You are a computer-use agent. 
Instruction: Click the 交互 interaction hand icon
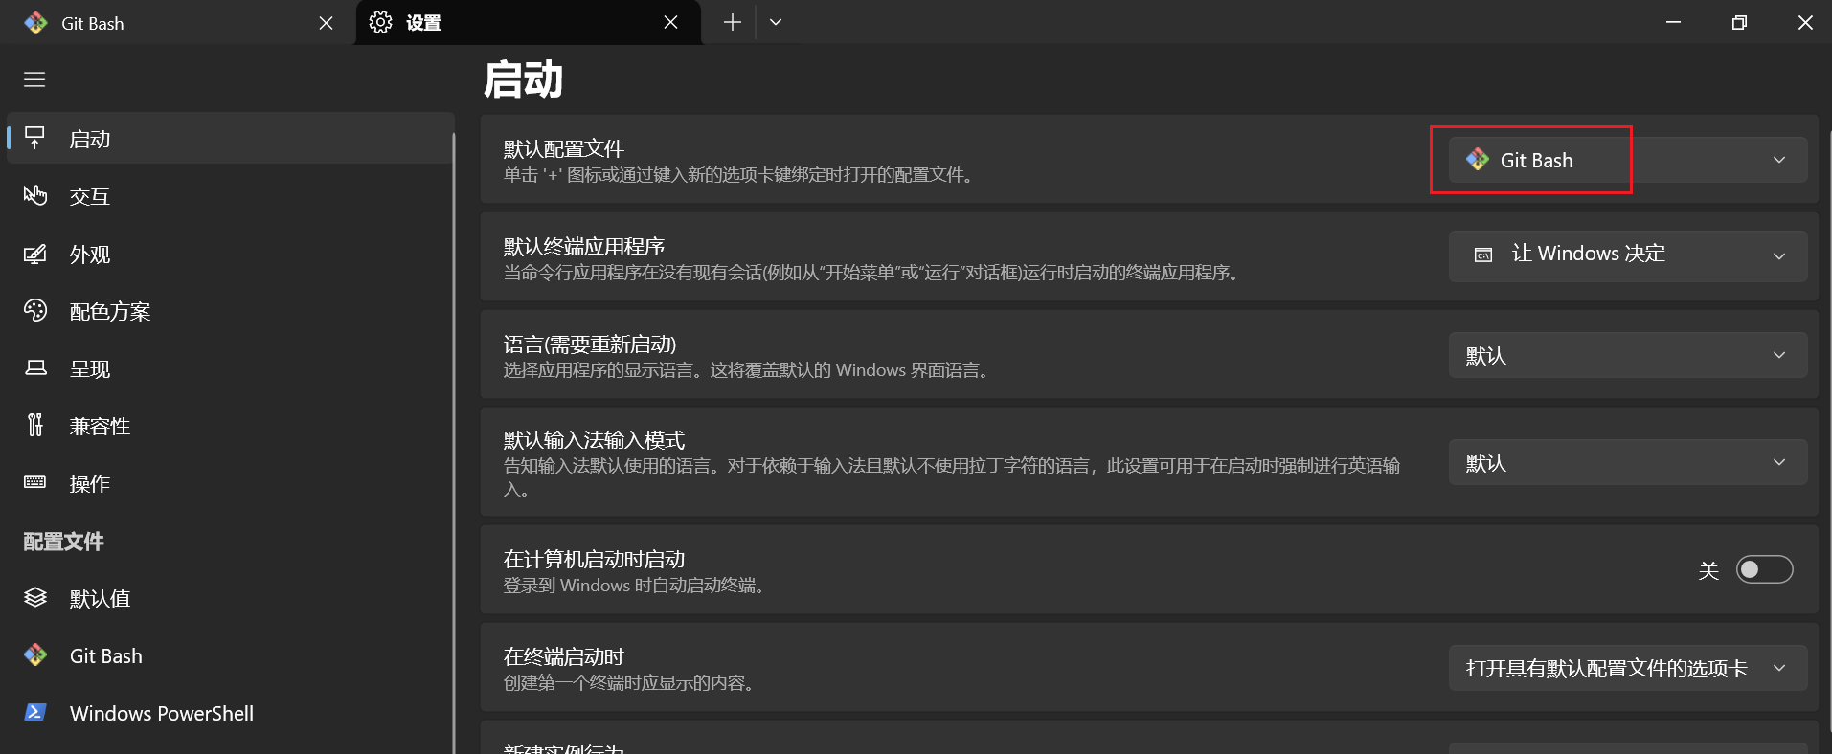point(35,196)
